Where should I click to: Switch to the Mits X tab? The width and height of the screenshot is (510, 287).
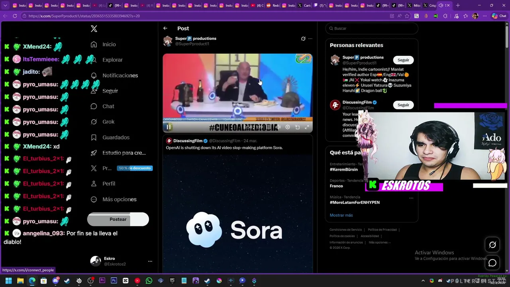tap(414, 5)
